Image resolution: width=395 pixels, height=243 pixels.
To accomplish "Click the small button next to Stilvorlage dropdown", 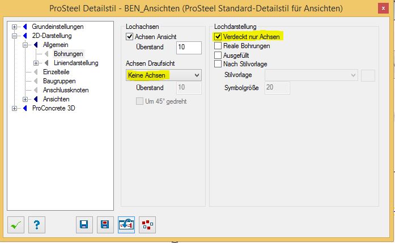I will pos(368,75).
